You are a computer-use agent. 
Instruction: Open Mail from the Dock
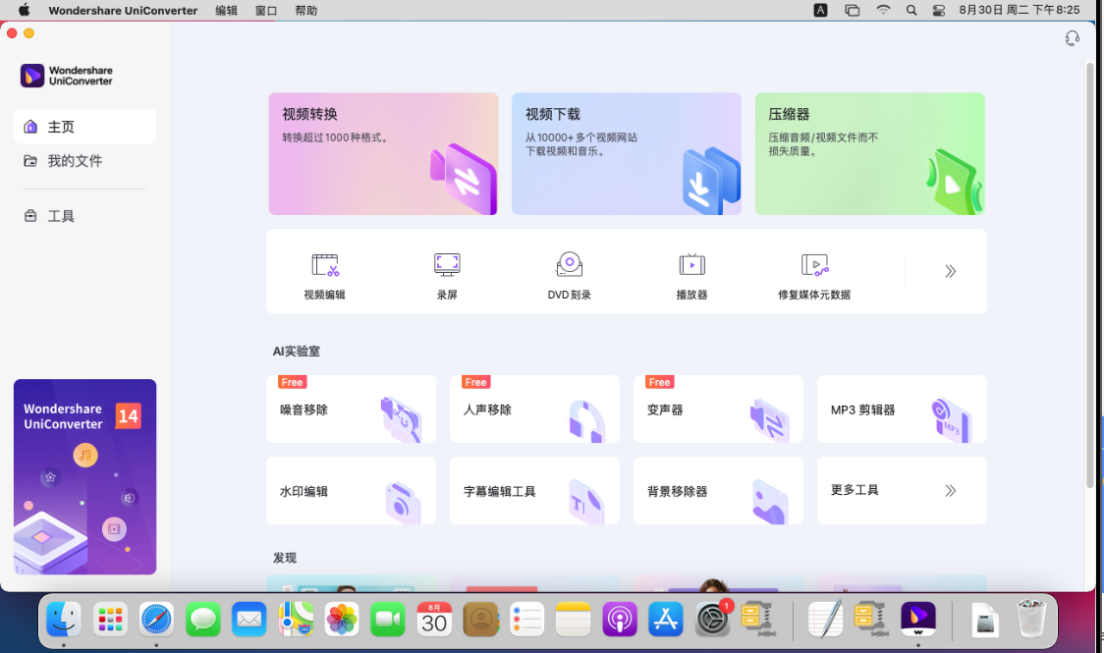(248, 620)
